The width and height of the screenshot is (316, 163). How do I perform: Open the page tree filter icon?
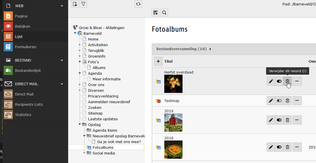pyautogui.click(x=83, y=4)
